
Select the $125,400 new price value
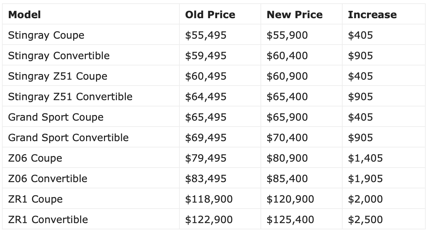(x=290, y=220)
